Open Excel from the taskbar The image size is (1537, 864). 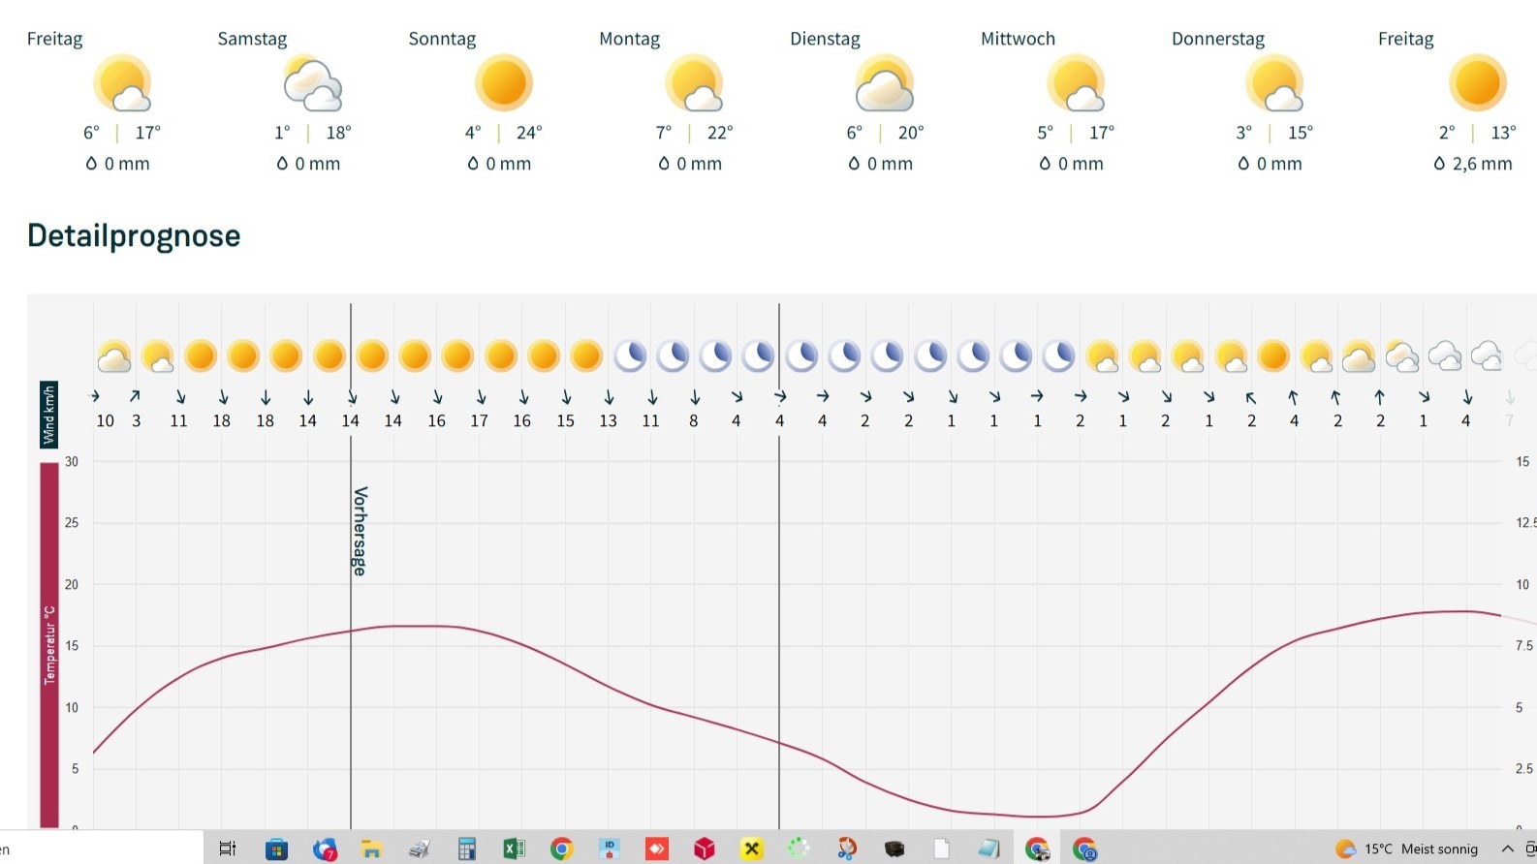click(514, 849)
